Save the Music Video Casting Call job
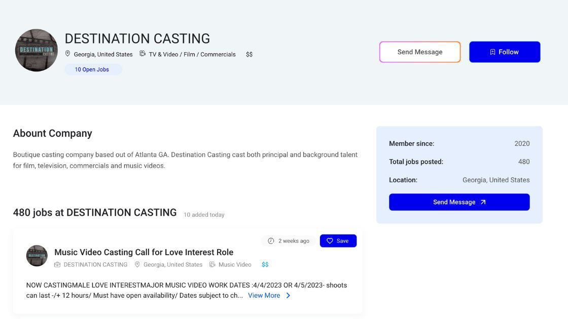Screen dimensions: 568x319 pyautogui.click(x=338, y=241)
